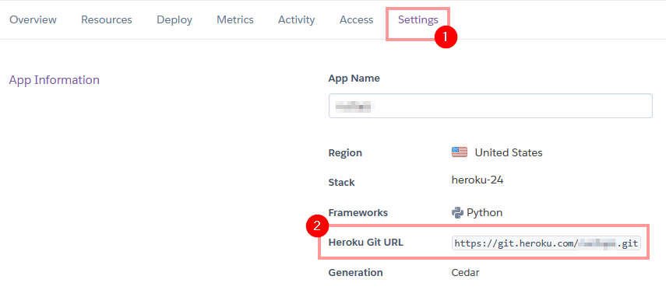Click the Python framework icon
This screenshot has height=297, width=666.
[x=457, y=212]
